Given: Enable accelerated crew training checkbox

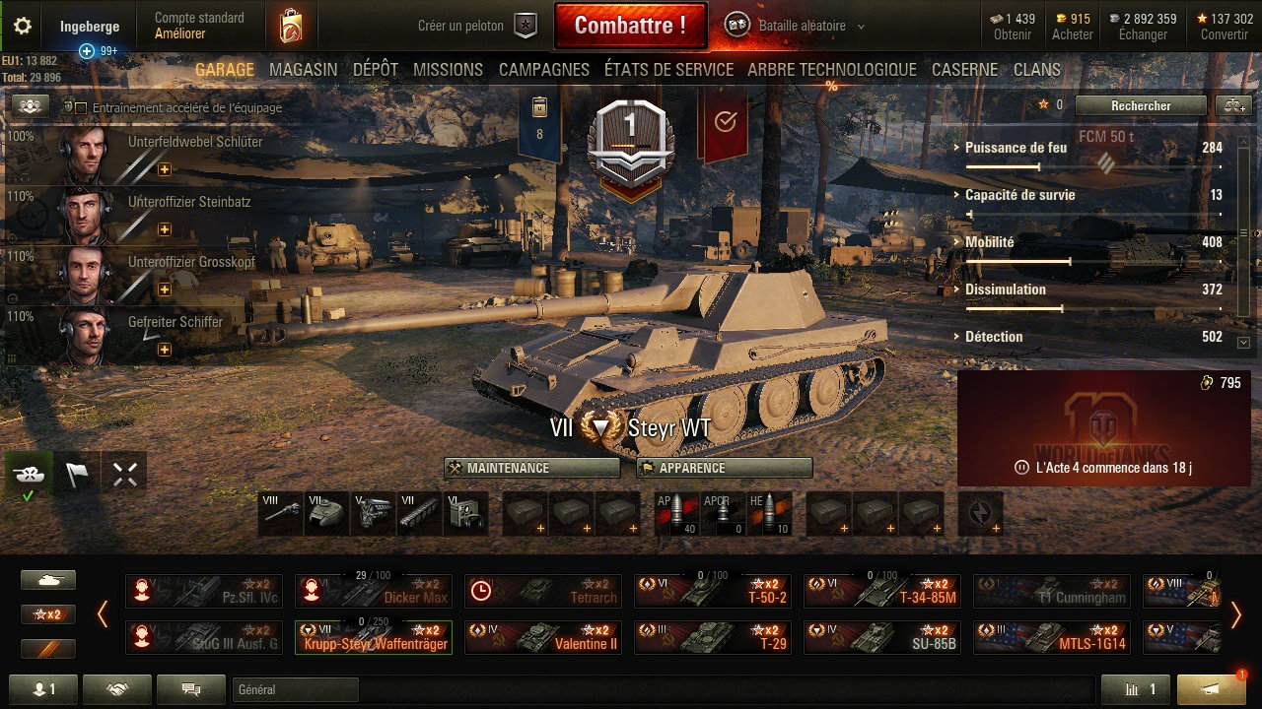Looking at the screenshot, I should pos(81,107).
